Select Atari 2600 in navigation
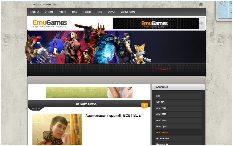This screenshot has height=146, width=233. tap(178, 108)
